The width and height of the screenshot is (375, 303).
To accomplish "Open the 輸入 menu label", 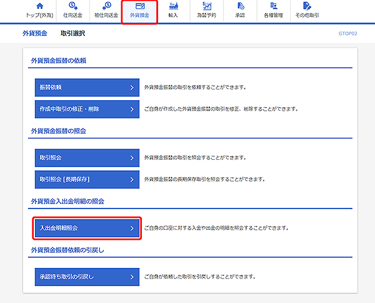I will pos(173,15).
